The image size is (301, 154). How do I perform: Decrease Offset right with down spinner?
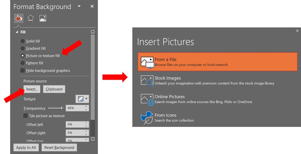[86, 134]
